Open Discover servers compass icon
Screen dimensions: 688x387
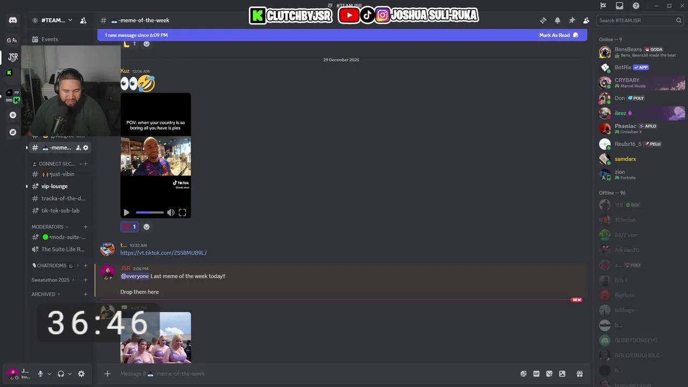13,132
